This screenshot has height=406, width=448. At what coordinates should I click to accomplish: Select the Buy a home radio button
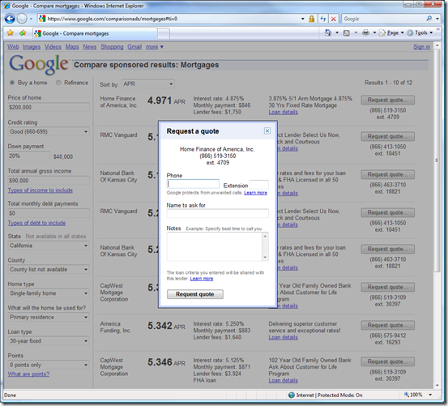(x=12, y=83)
